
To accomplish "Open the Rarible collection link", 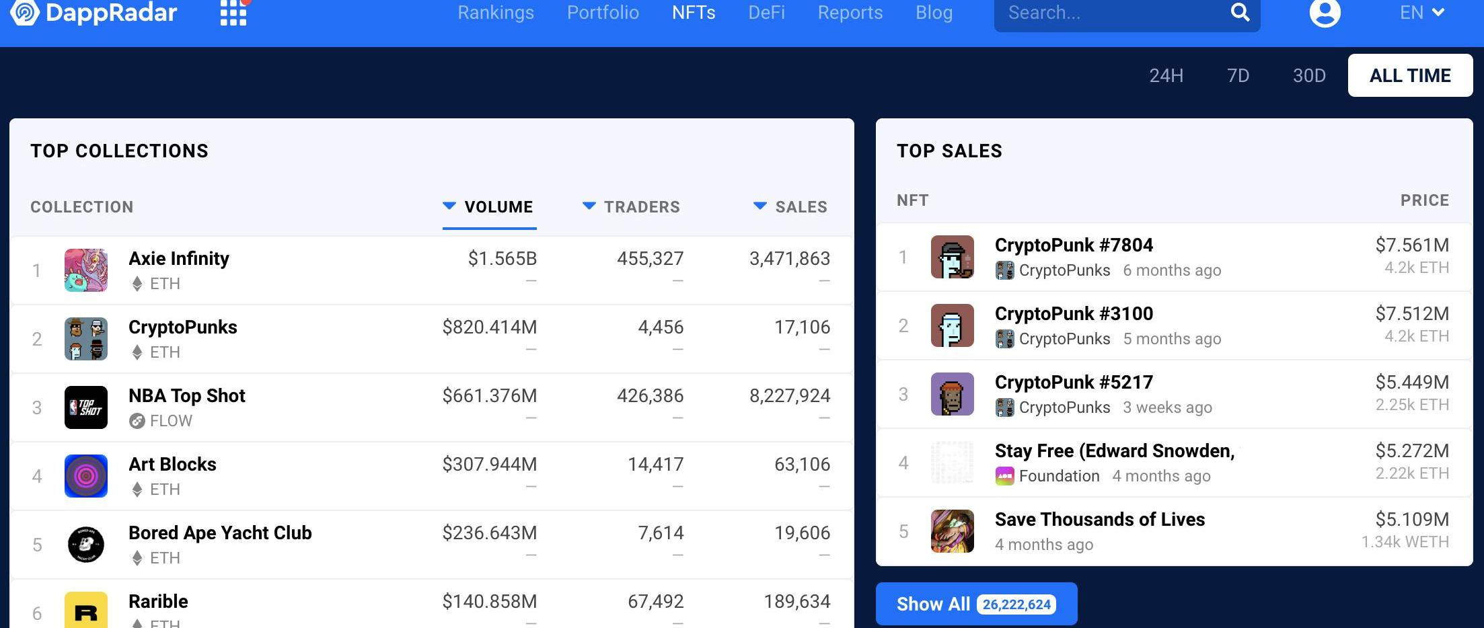I will pos(158,602).
